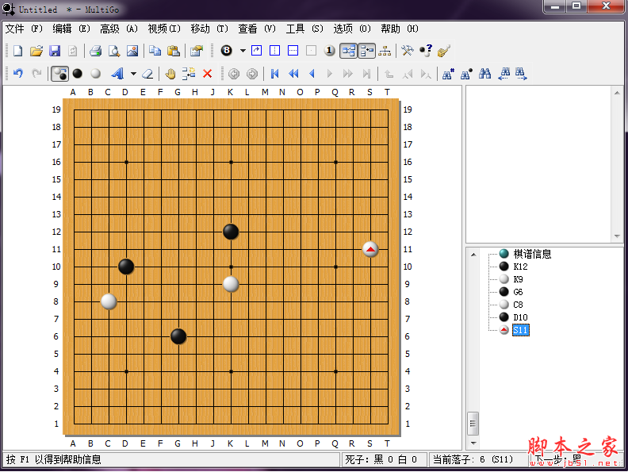The height and width of the screenshot is (472, 628).
Task: Select the hand pan tool
Action: [170, 74]
